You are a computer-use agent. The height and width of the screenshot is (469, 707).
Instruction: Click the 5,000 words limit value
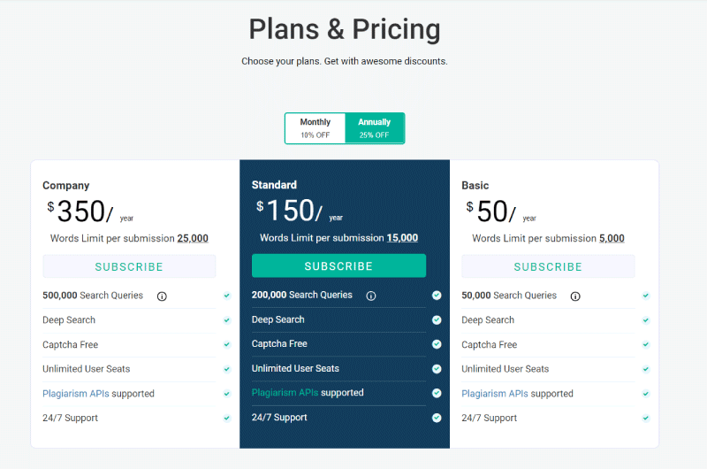pyautogui.click(x=612, y=238)
